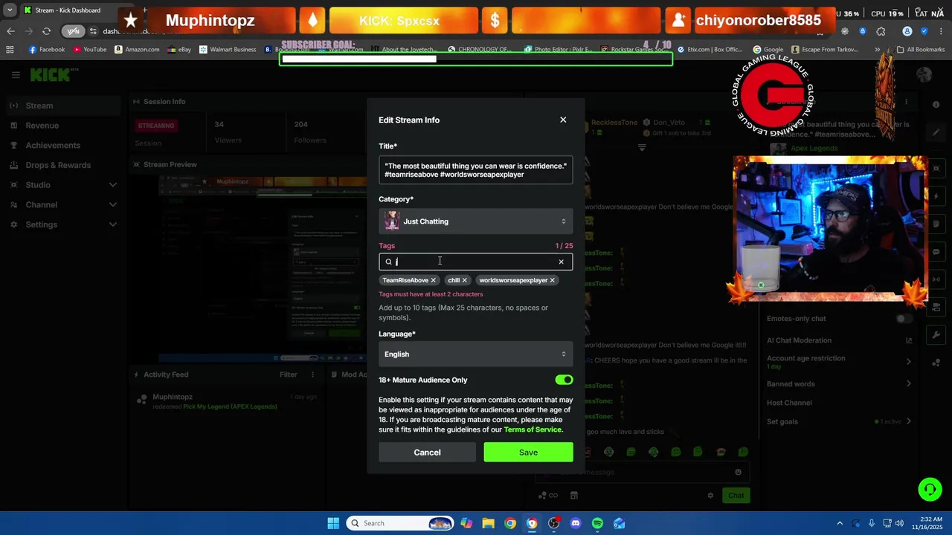Viewport: 952px width, 535px height.
Task: Switch to the Stream - Kick Dashboard tab
Action: pyautogui.click(x=67, y=10)
